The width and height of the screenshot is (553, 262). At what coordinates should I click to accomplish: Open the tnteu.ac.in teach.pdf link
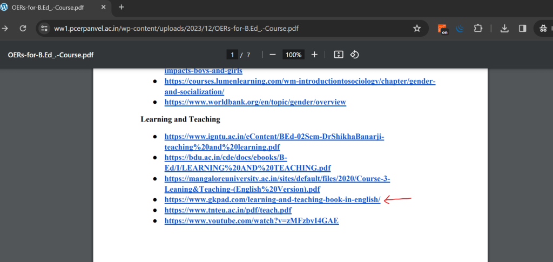pos(228,210)
